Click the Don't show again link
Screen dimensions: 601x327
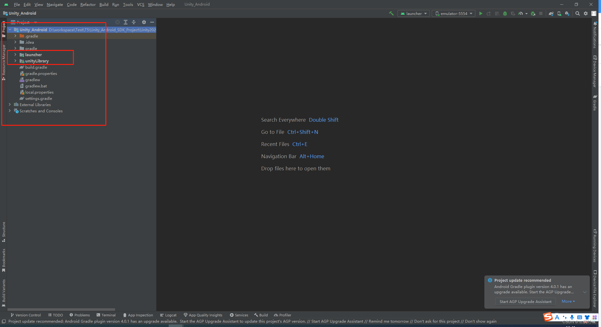coord(480,321)
